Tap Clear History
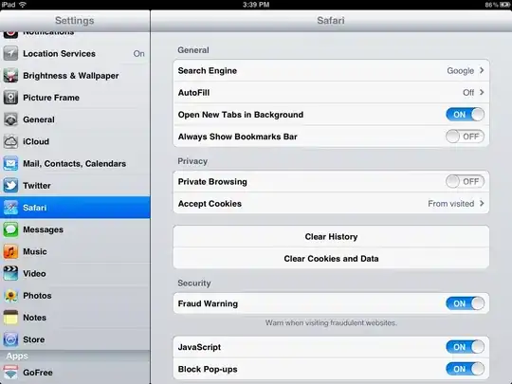 331,236
